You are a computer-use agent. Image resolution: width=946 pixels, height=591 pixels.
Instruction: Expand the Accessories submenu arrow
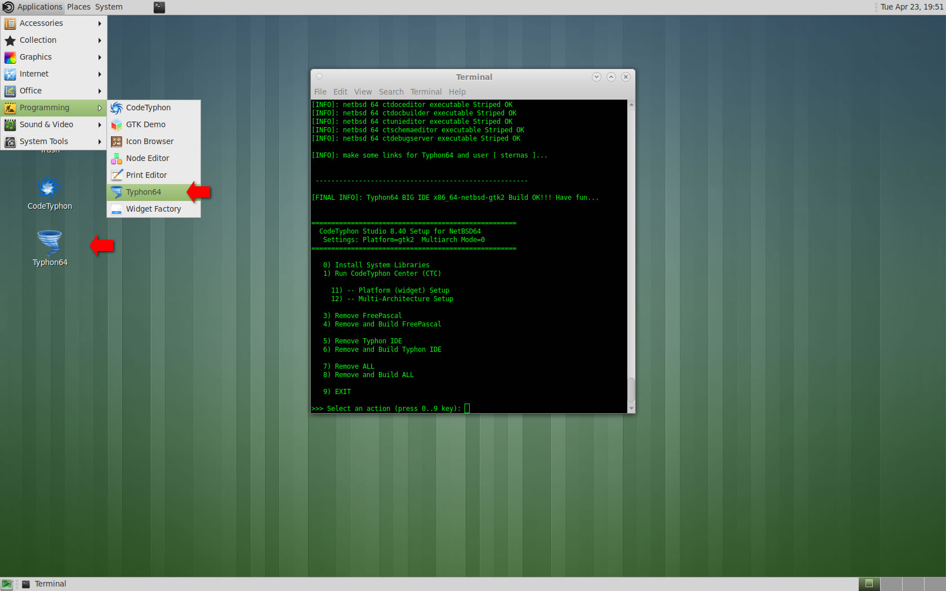(100, 23)
